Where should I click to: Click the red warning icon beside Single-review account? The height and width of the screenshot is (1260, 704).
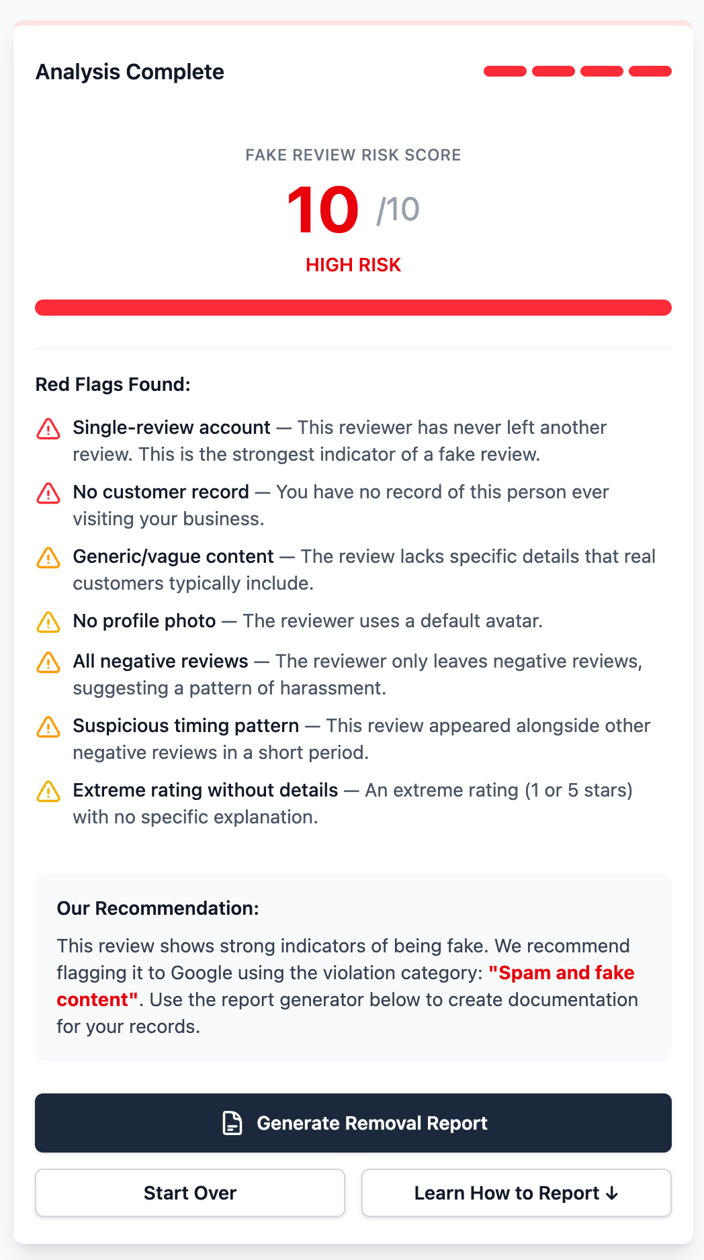tap(48, 428)
